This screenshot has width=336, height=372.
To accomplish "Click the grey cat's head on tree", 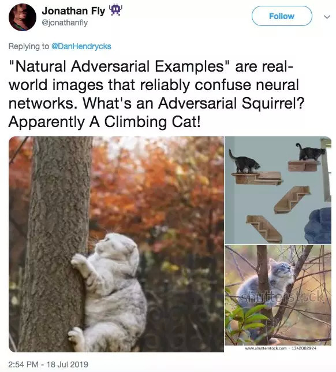I will (x=117, y=245).
